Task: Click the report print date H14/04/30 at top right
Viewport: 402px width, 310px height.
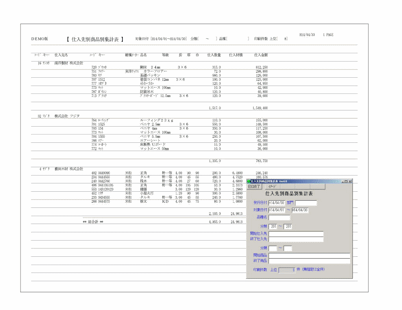Action: (307, 35)
